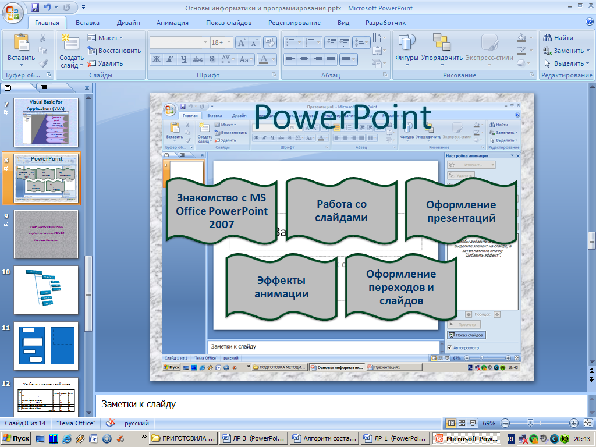The image size is (596, 447).
Task: Redo the action in the quick access toolbar
Action: (x=66, y=7)
